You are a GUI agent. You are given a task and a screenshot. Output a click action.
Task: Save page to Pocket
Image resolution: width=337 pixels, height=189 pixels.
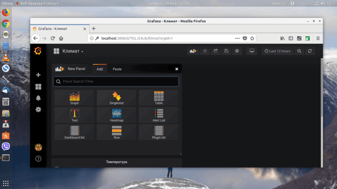pos(245,38)
